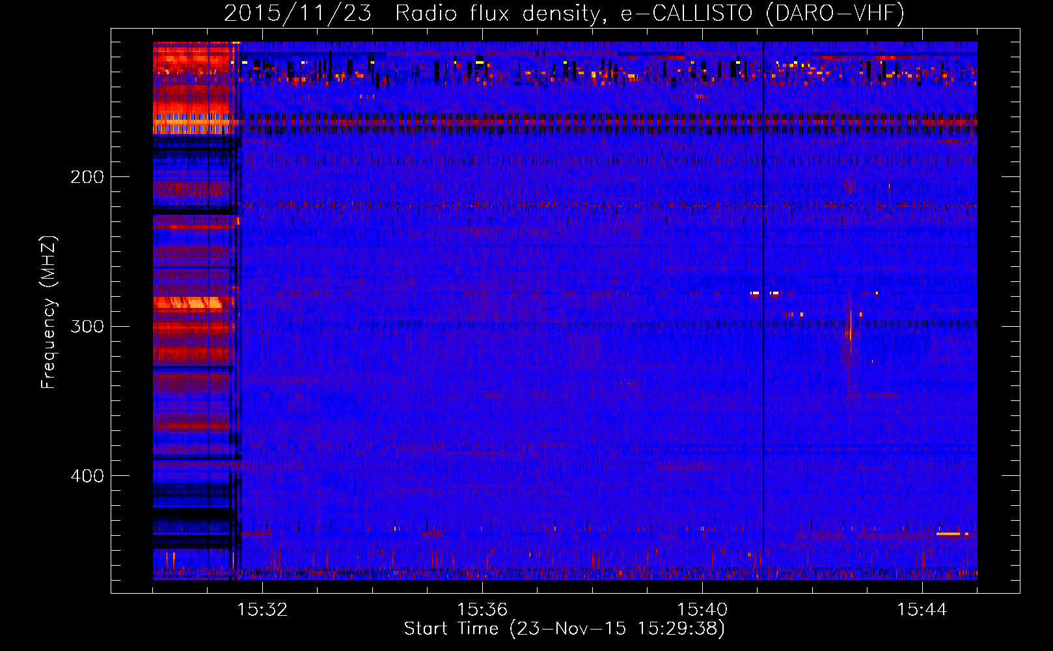Click the 300 frequency tick label

(x=87, y=326)
